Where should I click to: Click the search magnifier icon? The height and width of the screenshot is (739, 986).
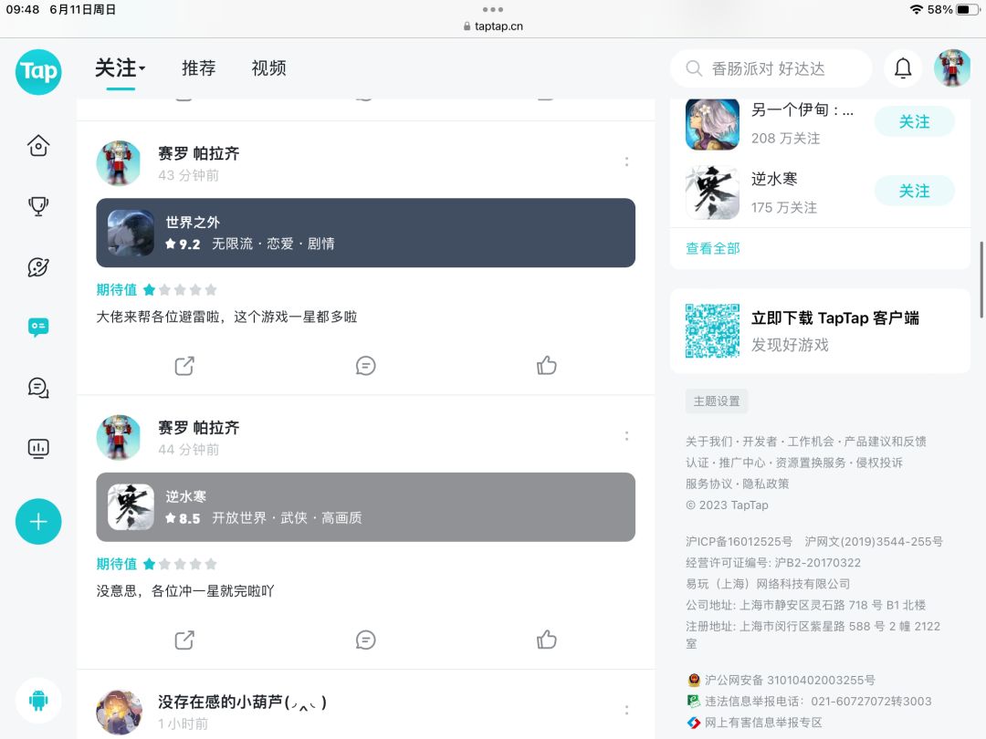(x=694, y=68)
